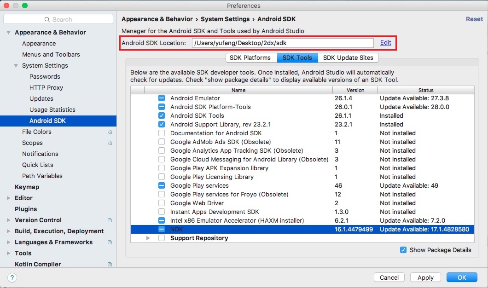Toggle Intel x86 Emulator Accelerator checkbox
This screenshot has width=488, height=288.
click(162, 220)
